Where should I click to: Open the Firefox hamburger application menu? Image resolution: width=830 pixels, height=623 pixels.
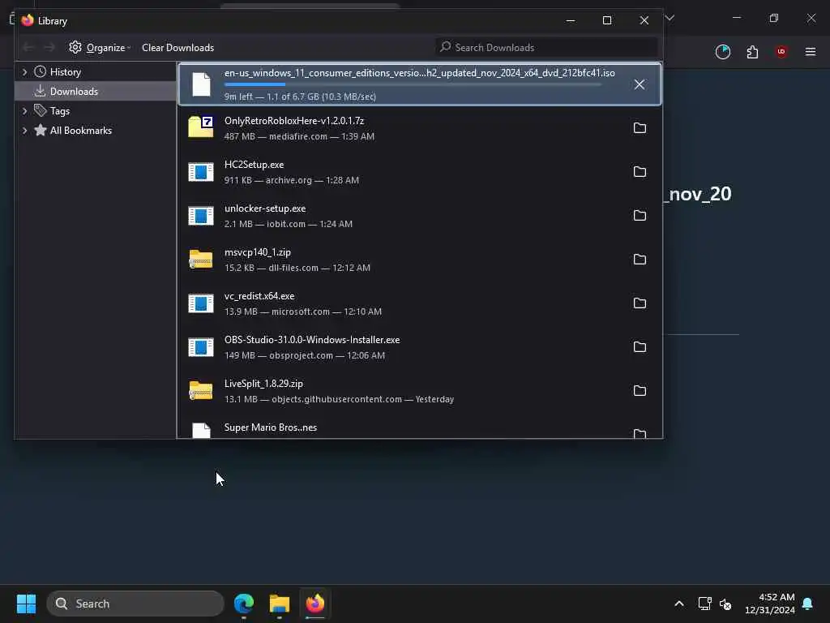(x=810, y=51)
